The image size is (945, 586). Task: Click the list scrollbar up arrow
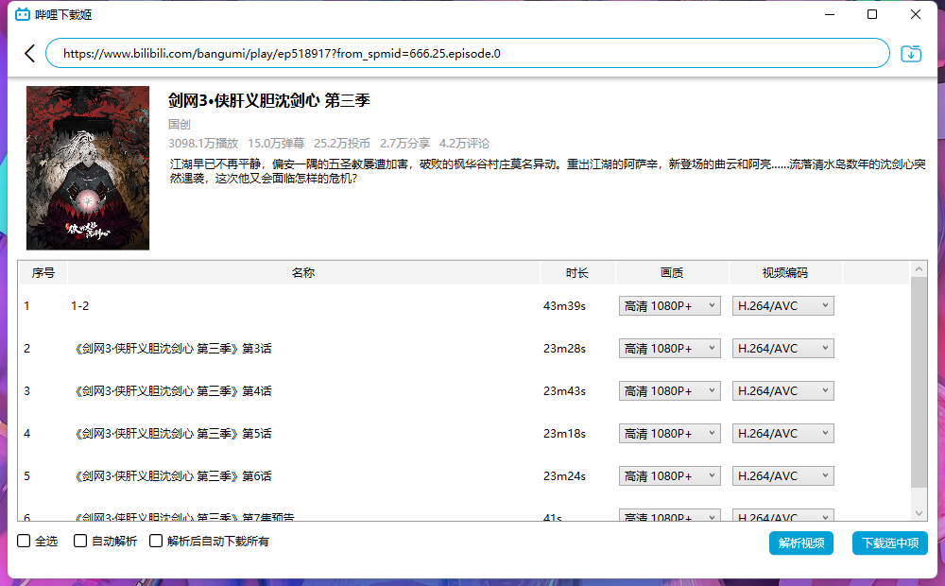[919, 268]
